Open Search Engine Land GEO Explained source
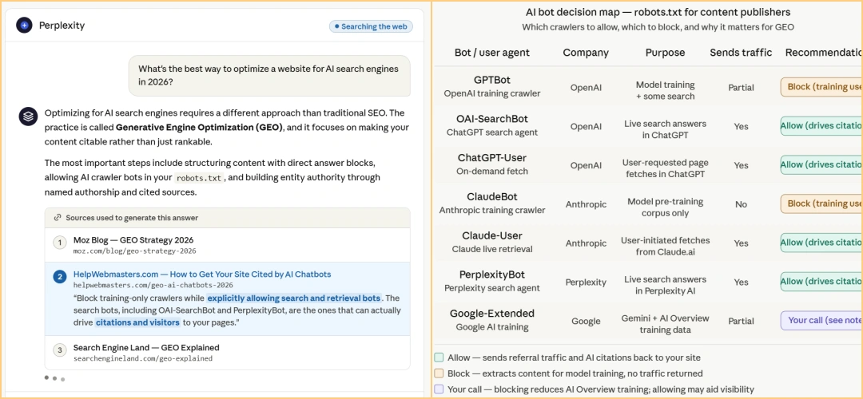This screenshot has height=399, width=863. (x=146, y=347)
